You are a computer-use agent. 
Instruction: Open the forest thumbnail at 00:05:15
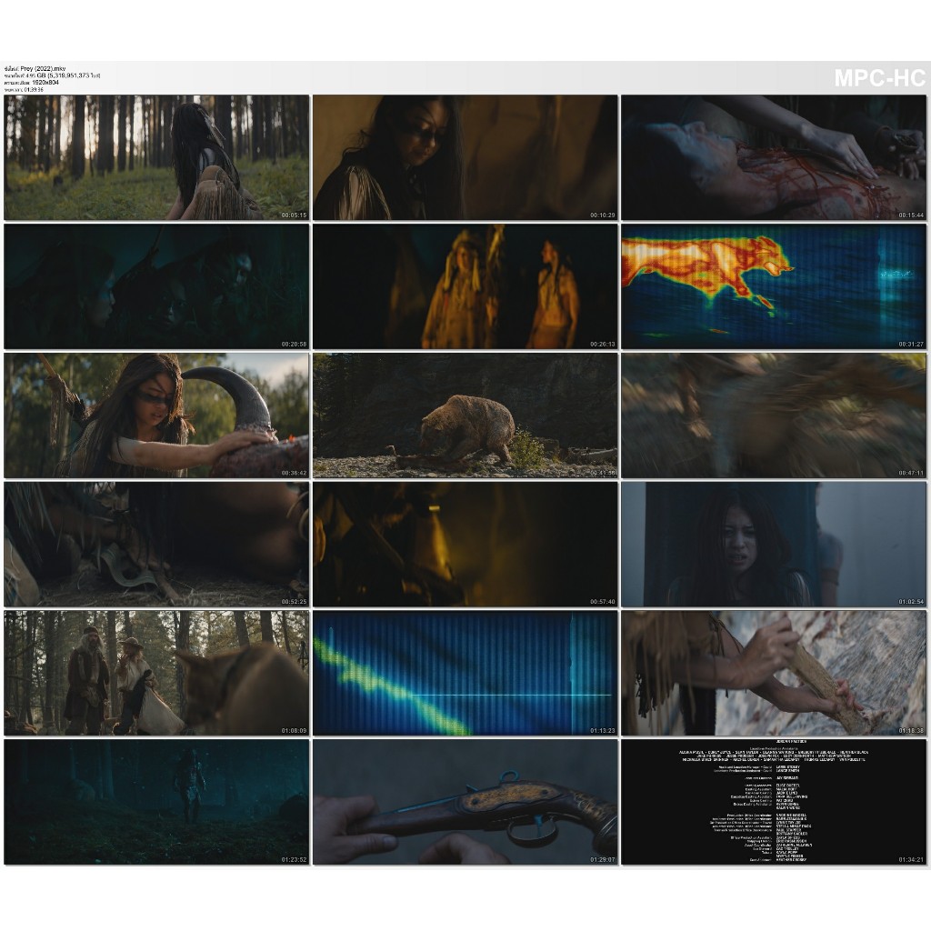pos(156,157)
